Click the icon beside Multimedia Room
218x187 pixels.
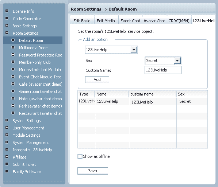point(13,47)
